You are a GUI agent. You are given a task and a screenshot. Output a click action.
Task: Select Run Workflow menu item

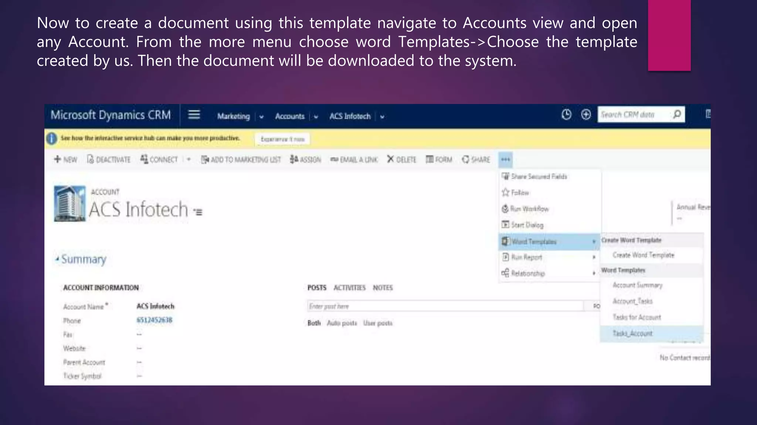(550, 209)
